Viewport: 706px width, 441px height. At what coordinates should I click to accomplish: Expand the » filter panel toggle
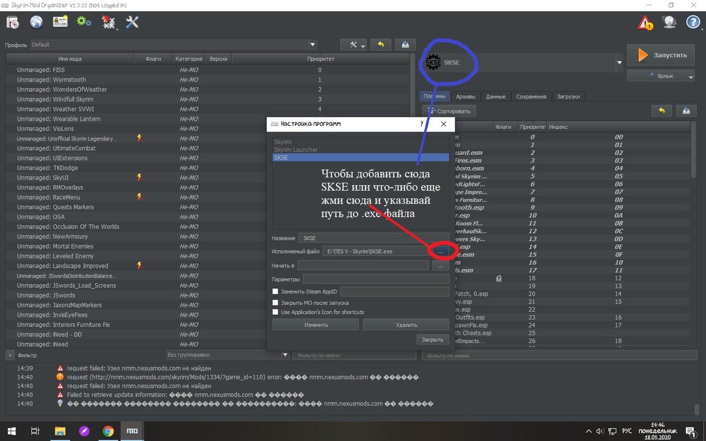click(x=10, y=355)
